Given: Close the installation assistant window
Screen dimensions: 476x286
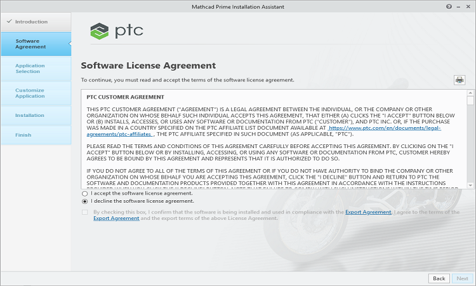Looking at the screenshot, I should click(468, 6).
